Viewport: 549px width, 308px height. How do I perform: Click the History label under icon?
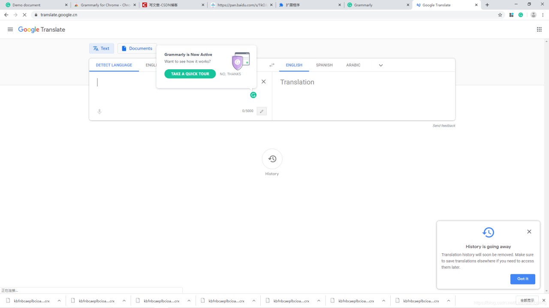(x=272, y=174)
